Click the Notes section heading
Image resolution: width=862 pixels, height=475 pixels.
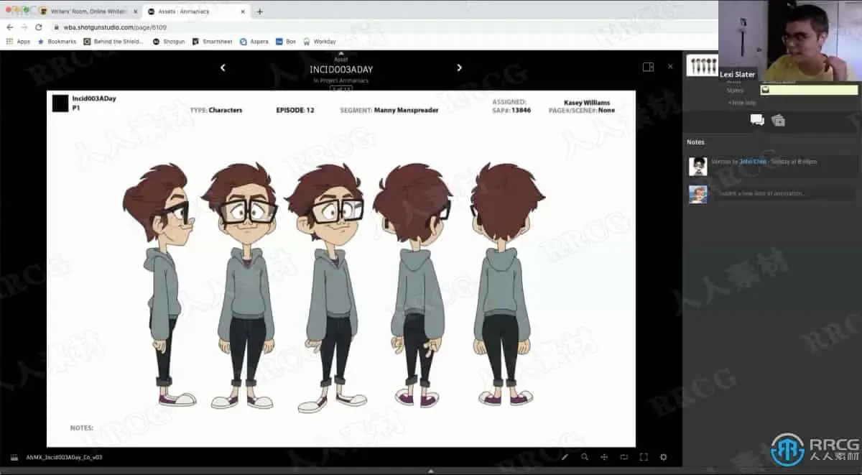pyautogui.click(x=695, y=142)
